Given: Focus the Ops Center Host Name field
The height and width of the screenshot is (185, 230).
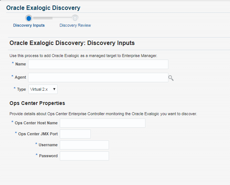Looking at the screenshot, I should click(102, 123).
